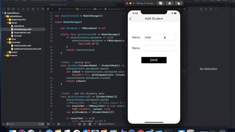The width and height of the screenshot is (235, 132).
Task: Collapse the SqliteDBDemo project root
Action: click(x=3, y=13)
